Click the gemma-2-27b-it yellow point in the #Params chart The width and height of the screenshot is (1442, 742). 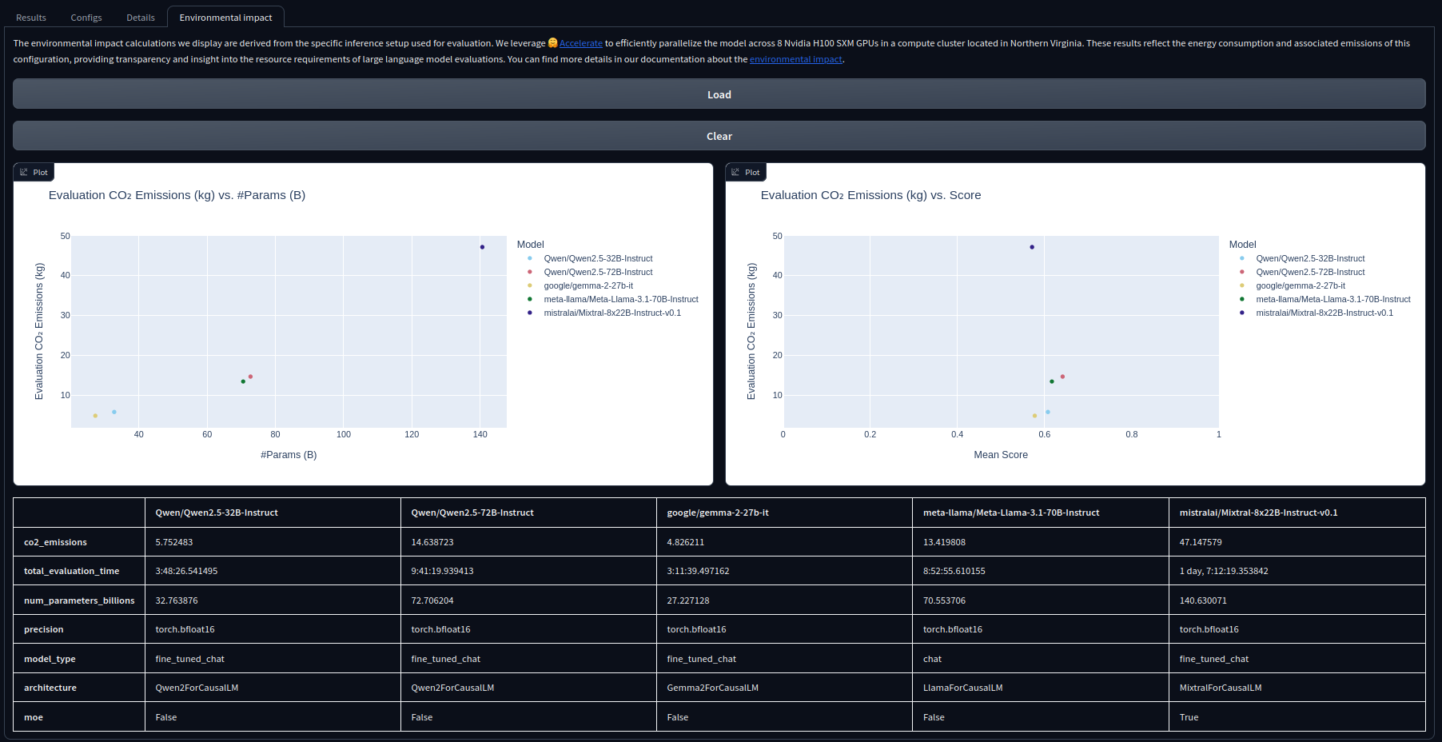pos(95,416)
